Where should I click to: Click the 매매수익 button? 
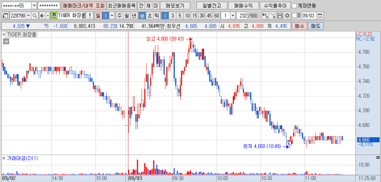[243, 6]
